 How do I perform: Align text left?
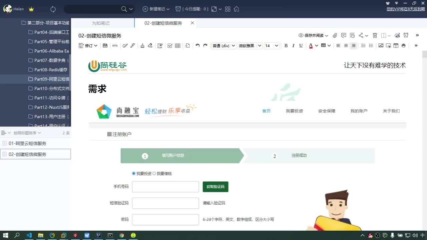[338, 46]
